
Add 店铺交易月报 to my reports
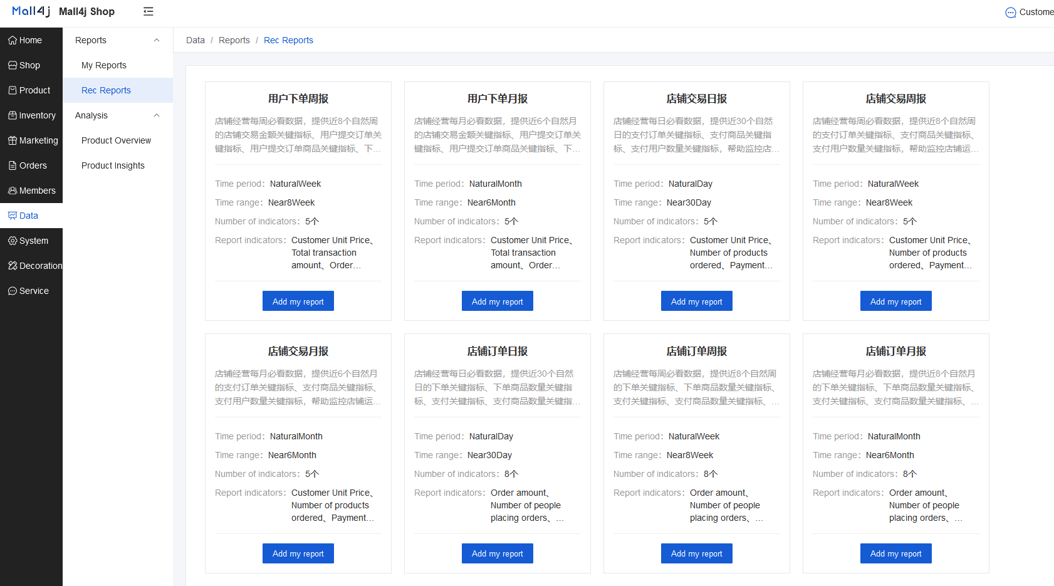click(x=298, y=553)
